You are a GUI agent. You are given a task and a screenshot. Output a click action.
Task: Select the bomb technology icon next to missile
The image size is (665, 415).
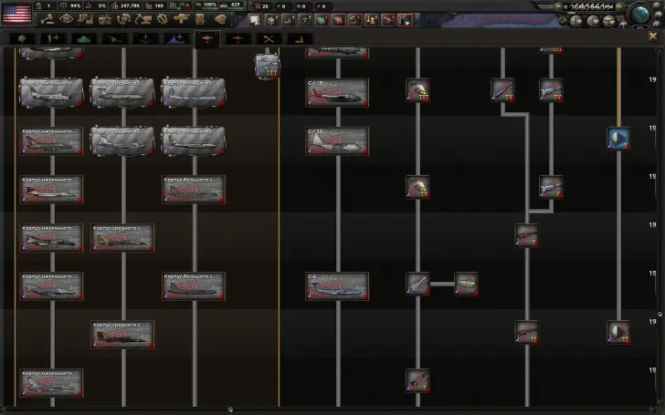click(x=466, y=284)
